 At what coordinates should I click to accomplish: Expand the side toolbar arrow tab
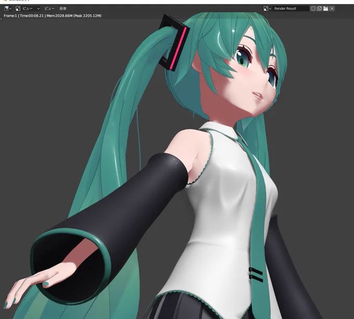(1, 19)
